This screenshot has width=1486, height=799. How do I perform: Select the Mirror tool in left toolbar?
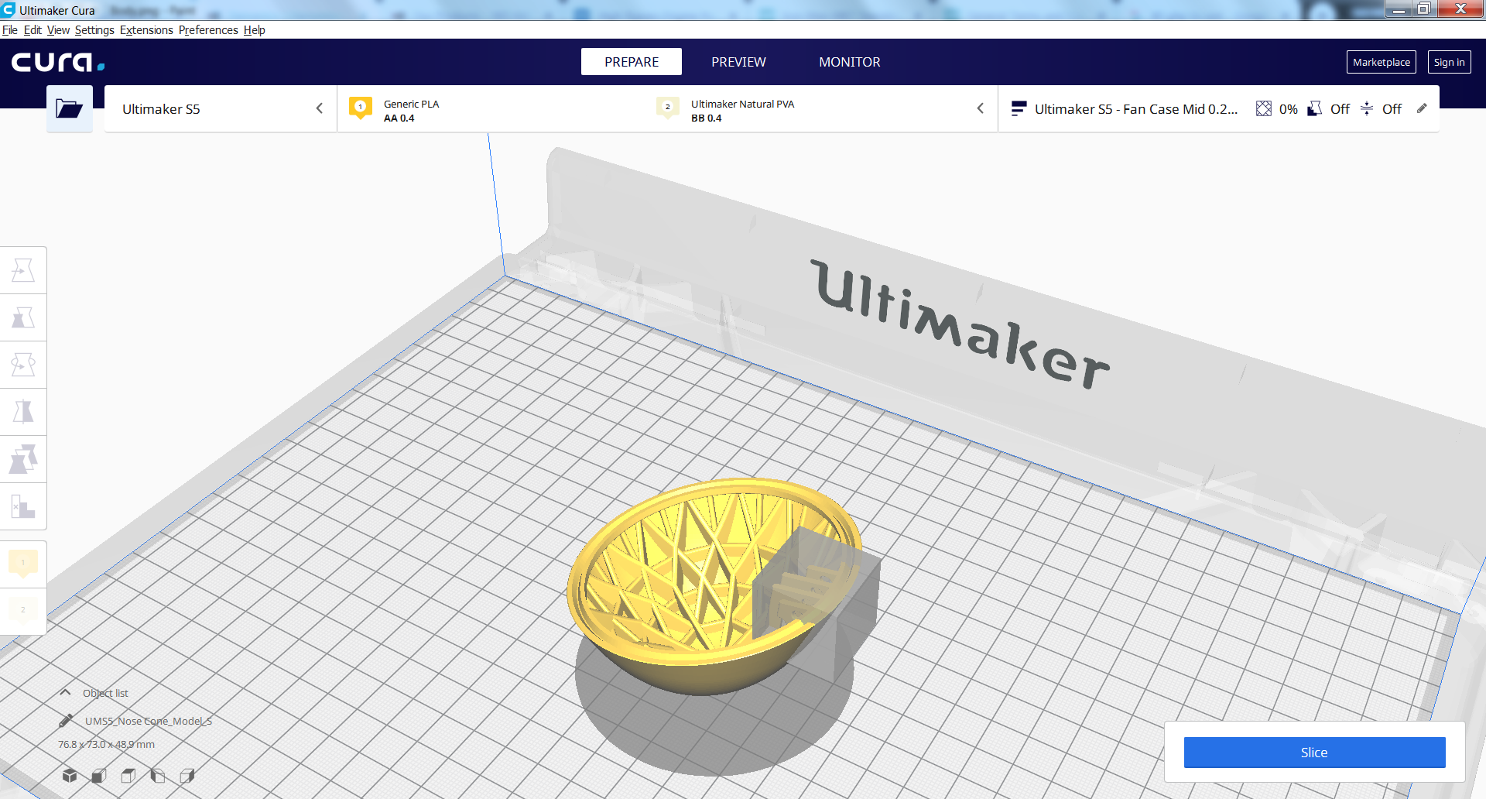[23, 412]
